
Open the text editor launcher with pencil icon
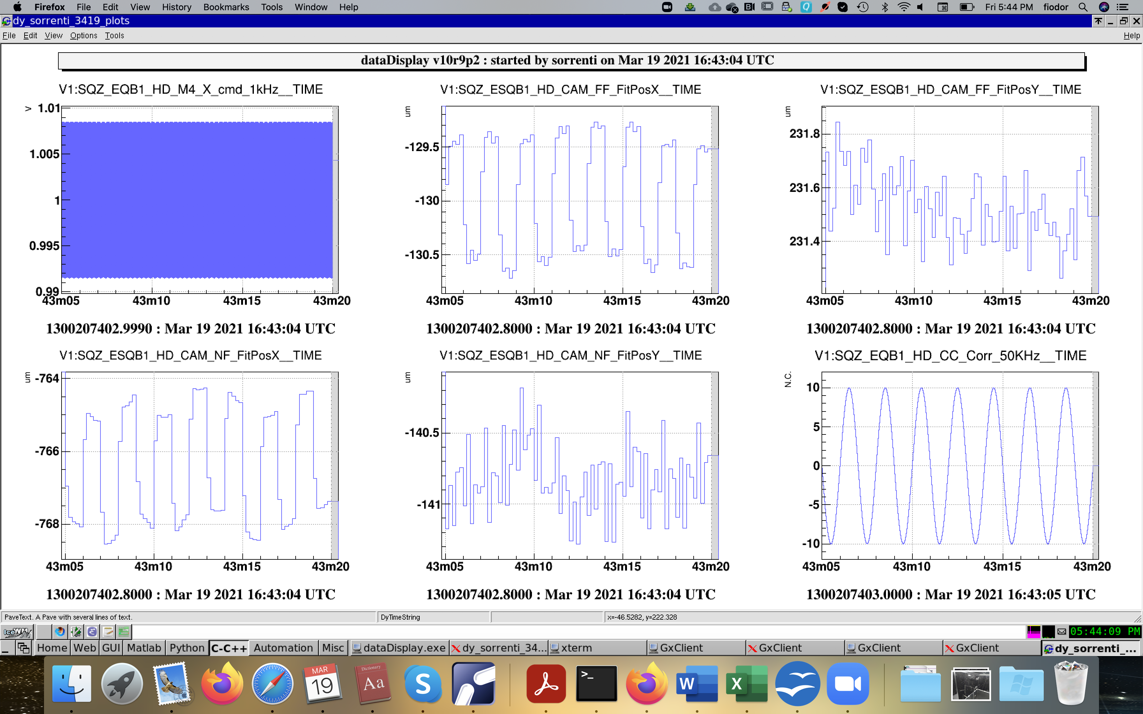coord(108,632)
